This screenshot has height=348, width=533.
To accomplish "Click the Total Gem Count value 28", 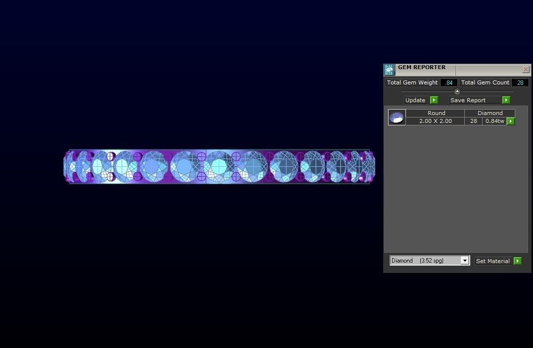I will tap(521, 82).
